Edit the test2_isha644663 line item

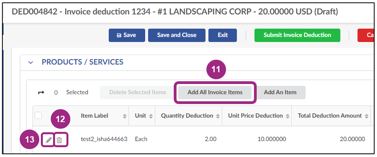click(x=48, y=139)
